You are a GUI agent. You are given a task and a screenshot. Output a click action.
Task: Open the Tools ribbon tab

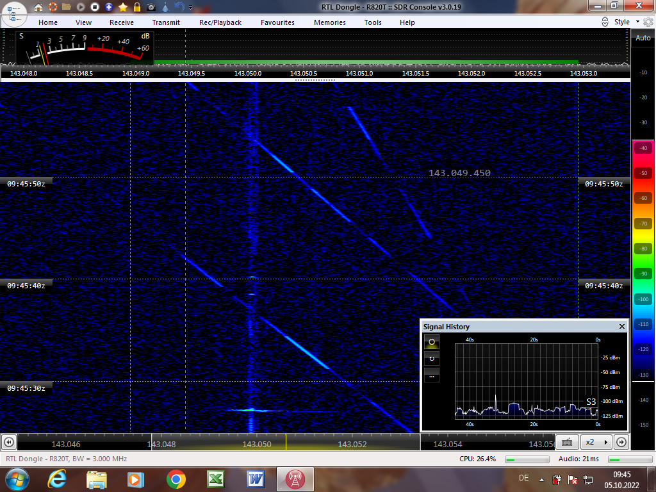[373, 22]
